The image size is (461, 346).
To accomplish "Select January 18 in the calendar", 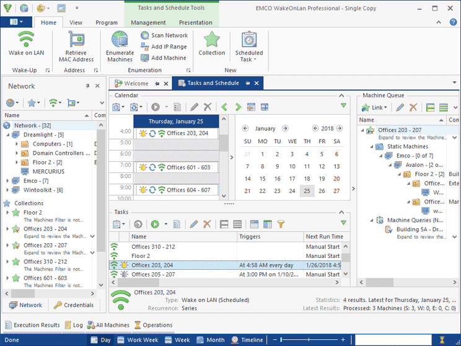I will 306,179.
